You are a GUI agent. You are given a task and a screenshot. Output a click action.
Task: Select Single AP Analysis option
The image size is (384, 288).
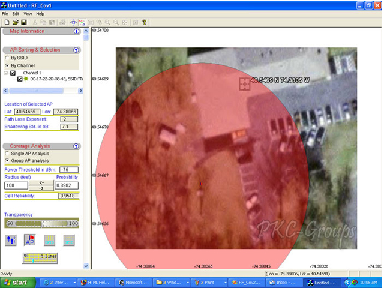click(7, 154)
